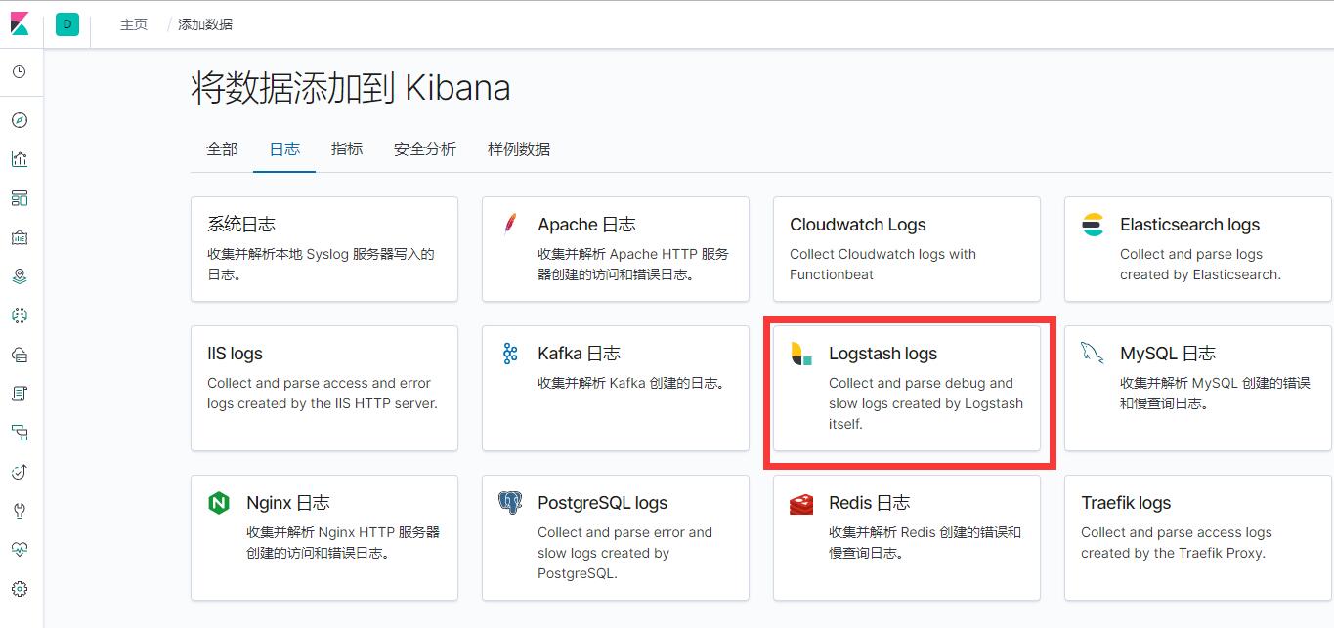Click the Nginx green N icon

(219, 503)
